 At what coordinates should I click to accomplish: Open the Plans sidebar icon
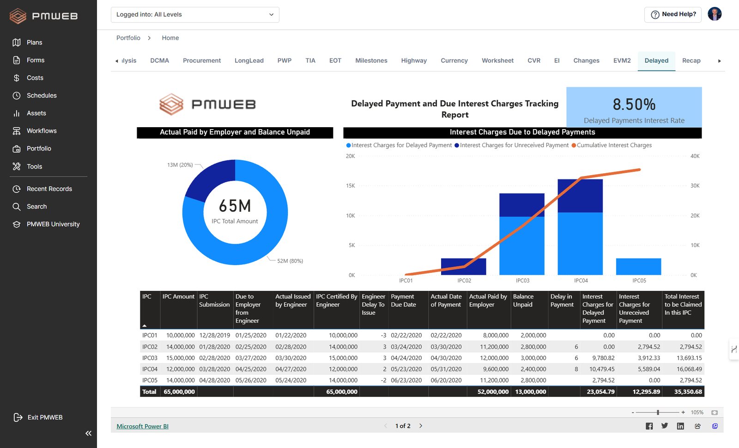17,42
